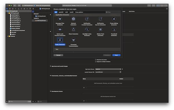Open the Symbol navigator

tap(13, 9)
